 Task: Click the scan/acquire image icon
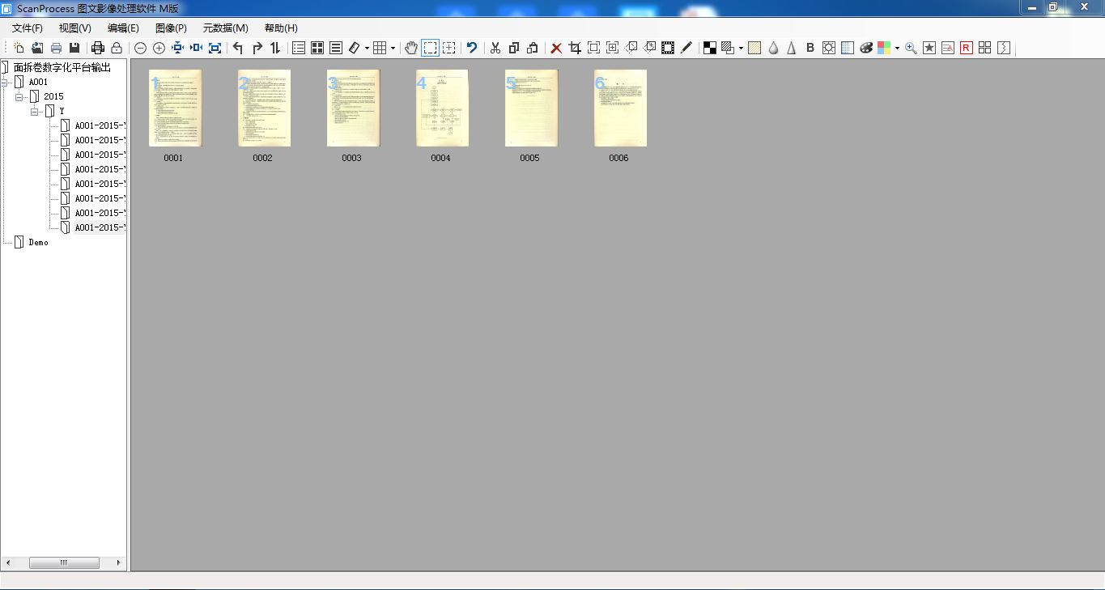(37, 48)
